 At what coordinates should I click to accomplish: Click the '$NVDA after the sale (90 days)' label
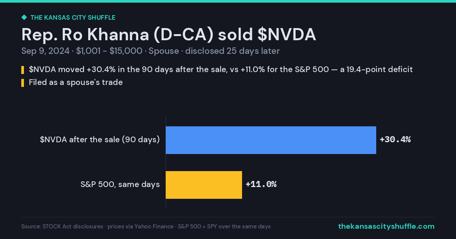pyautogui.click(x=100, y=140)
